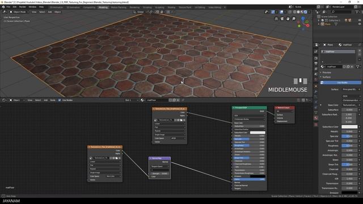Select rendered viewport shading
This screenshot has width=363, height=204.
click(306, 12)
